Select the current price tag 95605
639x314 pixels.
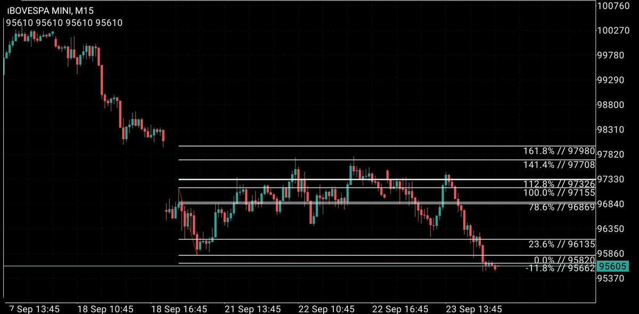613,267
